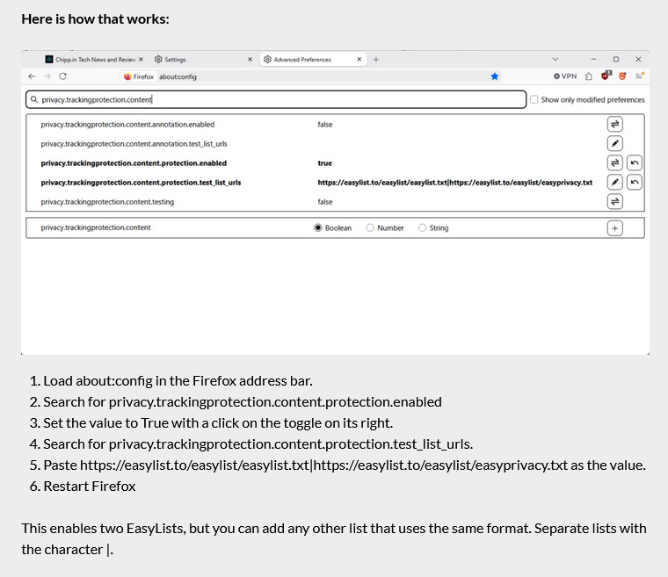The image size is (668, 577).
Task: Click privacy.trackingprotection.content.protection.test_list_urls name
Action: tap(141, 183)
